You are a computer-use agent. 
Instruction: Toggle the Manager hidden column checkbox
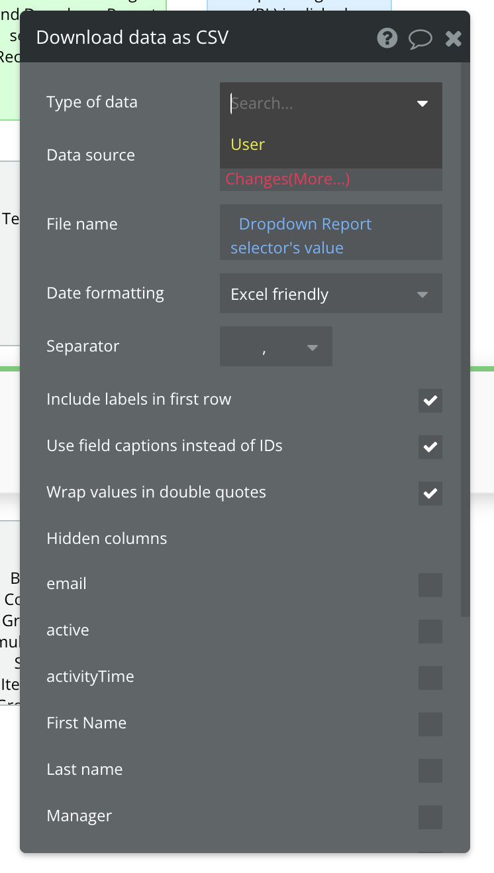430,817
